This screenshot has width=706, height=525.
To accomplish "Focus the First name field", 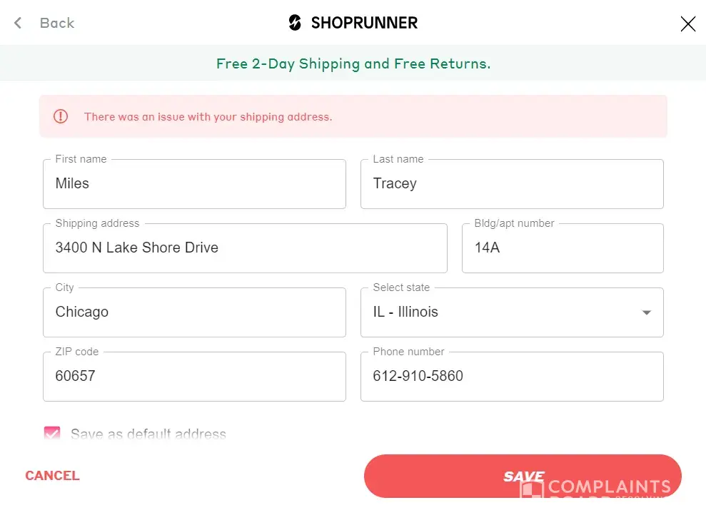I will (x=194, y=184).
